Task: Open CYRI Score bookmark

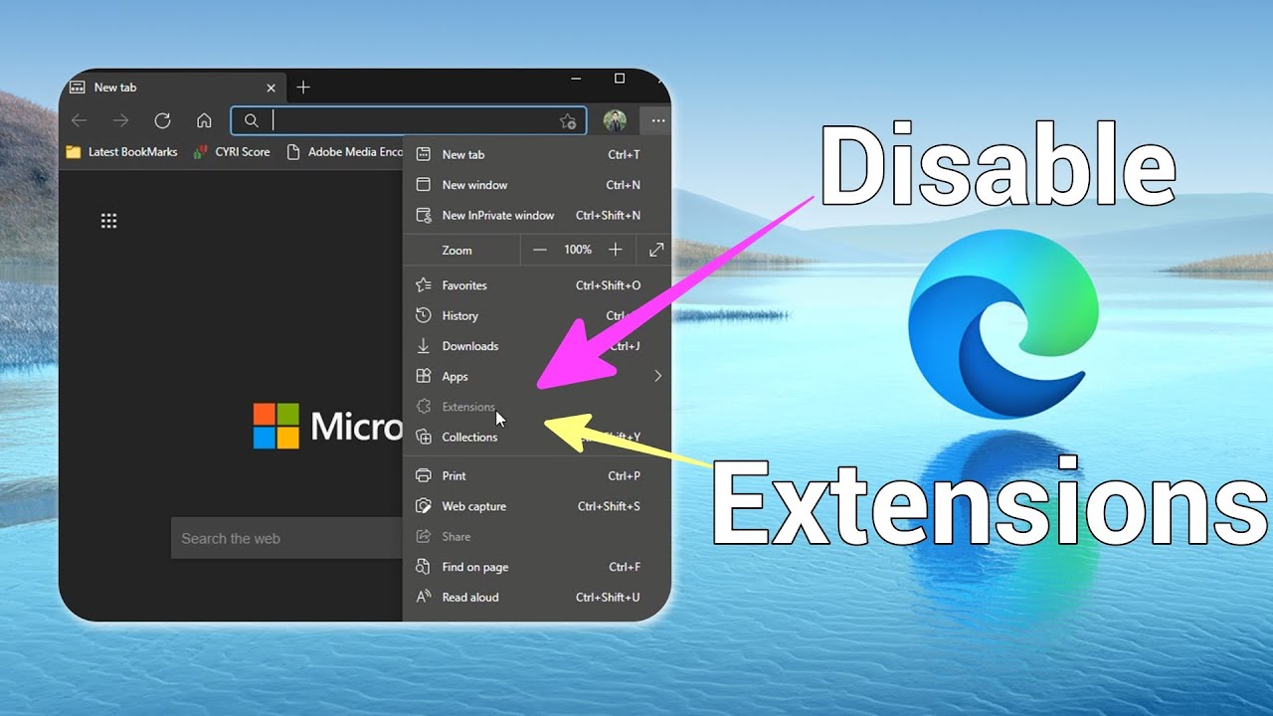Action: [231, 152]
